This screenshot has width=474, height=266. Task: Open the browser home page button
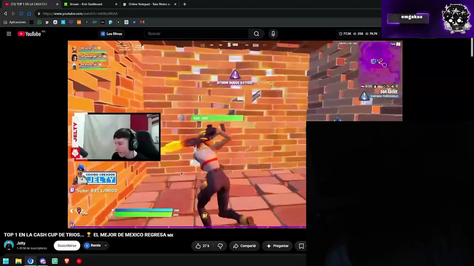click(x=29, y=14)
